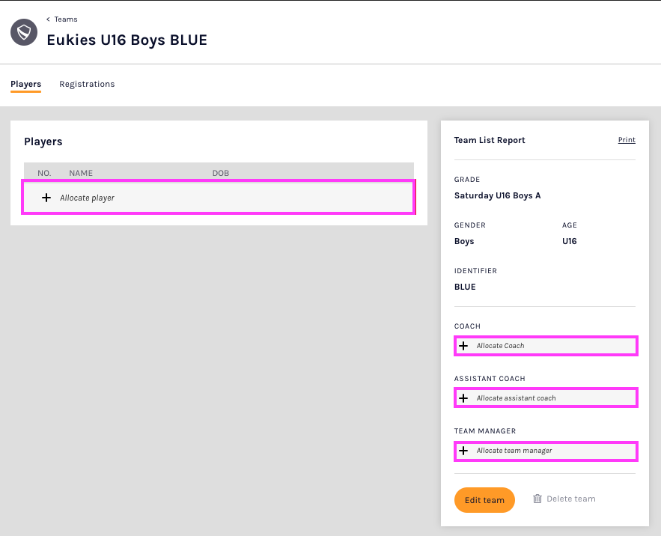Click the NAME column header
Screen dimensions: 661x536
[81, 173]
